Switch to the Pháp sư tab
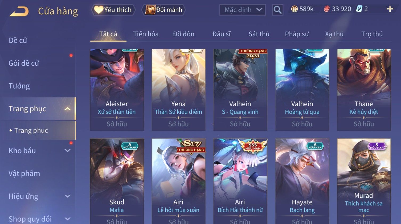 [297, 34]
